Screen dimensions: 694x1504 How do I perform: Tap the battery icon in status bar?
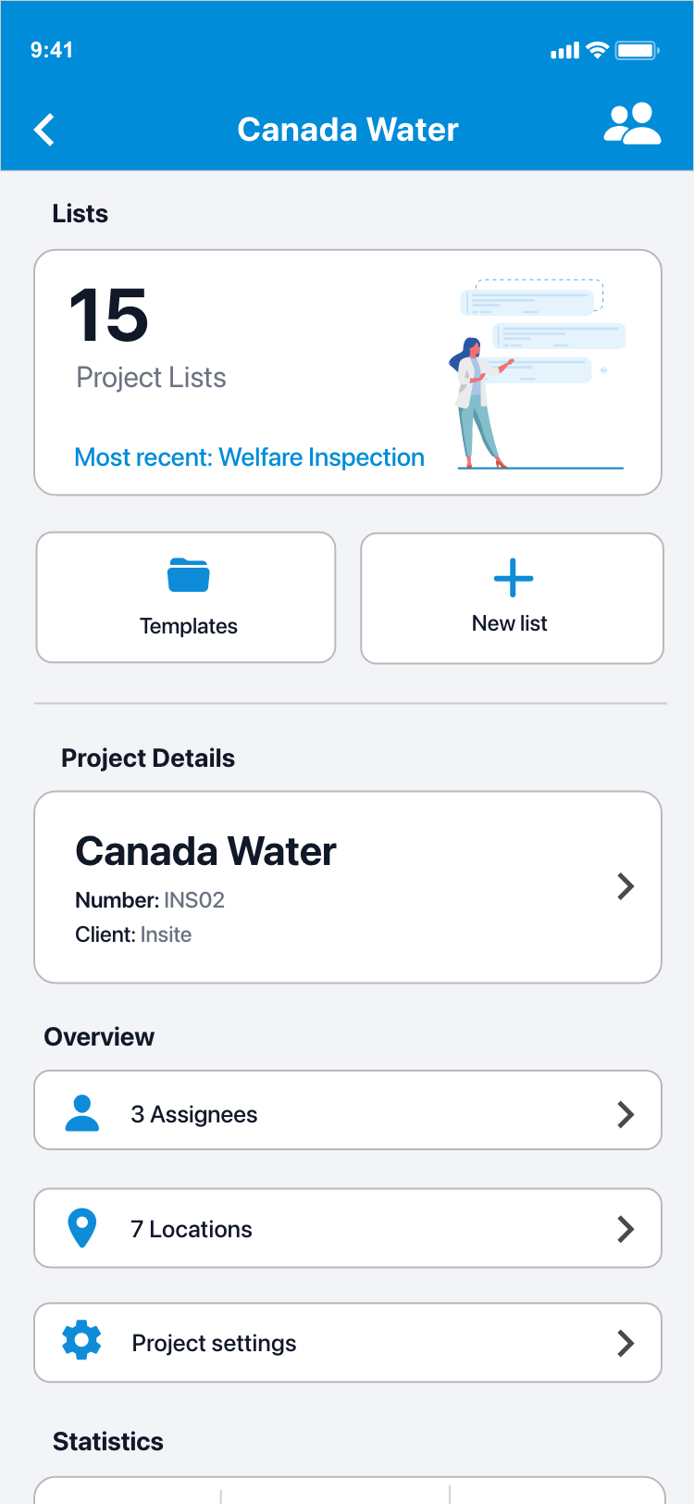(x=637, y=51)
